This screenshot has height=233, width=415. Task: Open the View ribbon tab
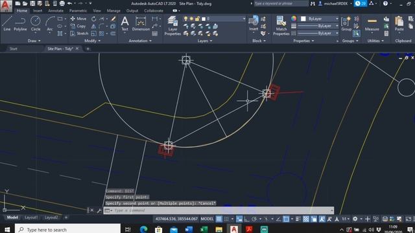coord(97,11)
